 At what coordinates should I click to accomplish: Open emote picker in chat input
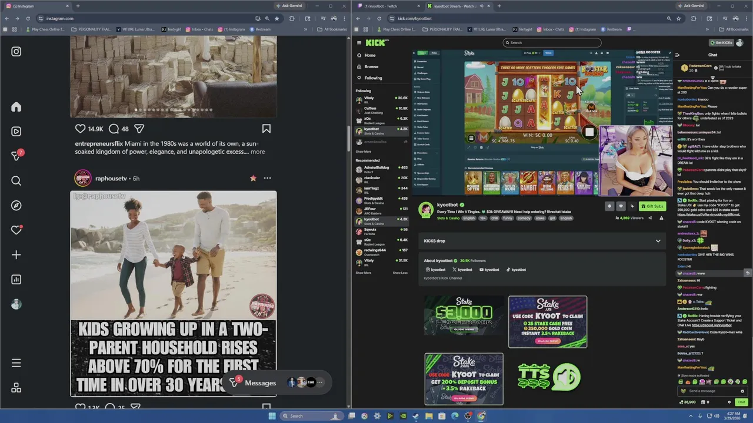tap(742, 391)
